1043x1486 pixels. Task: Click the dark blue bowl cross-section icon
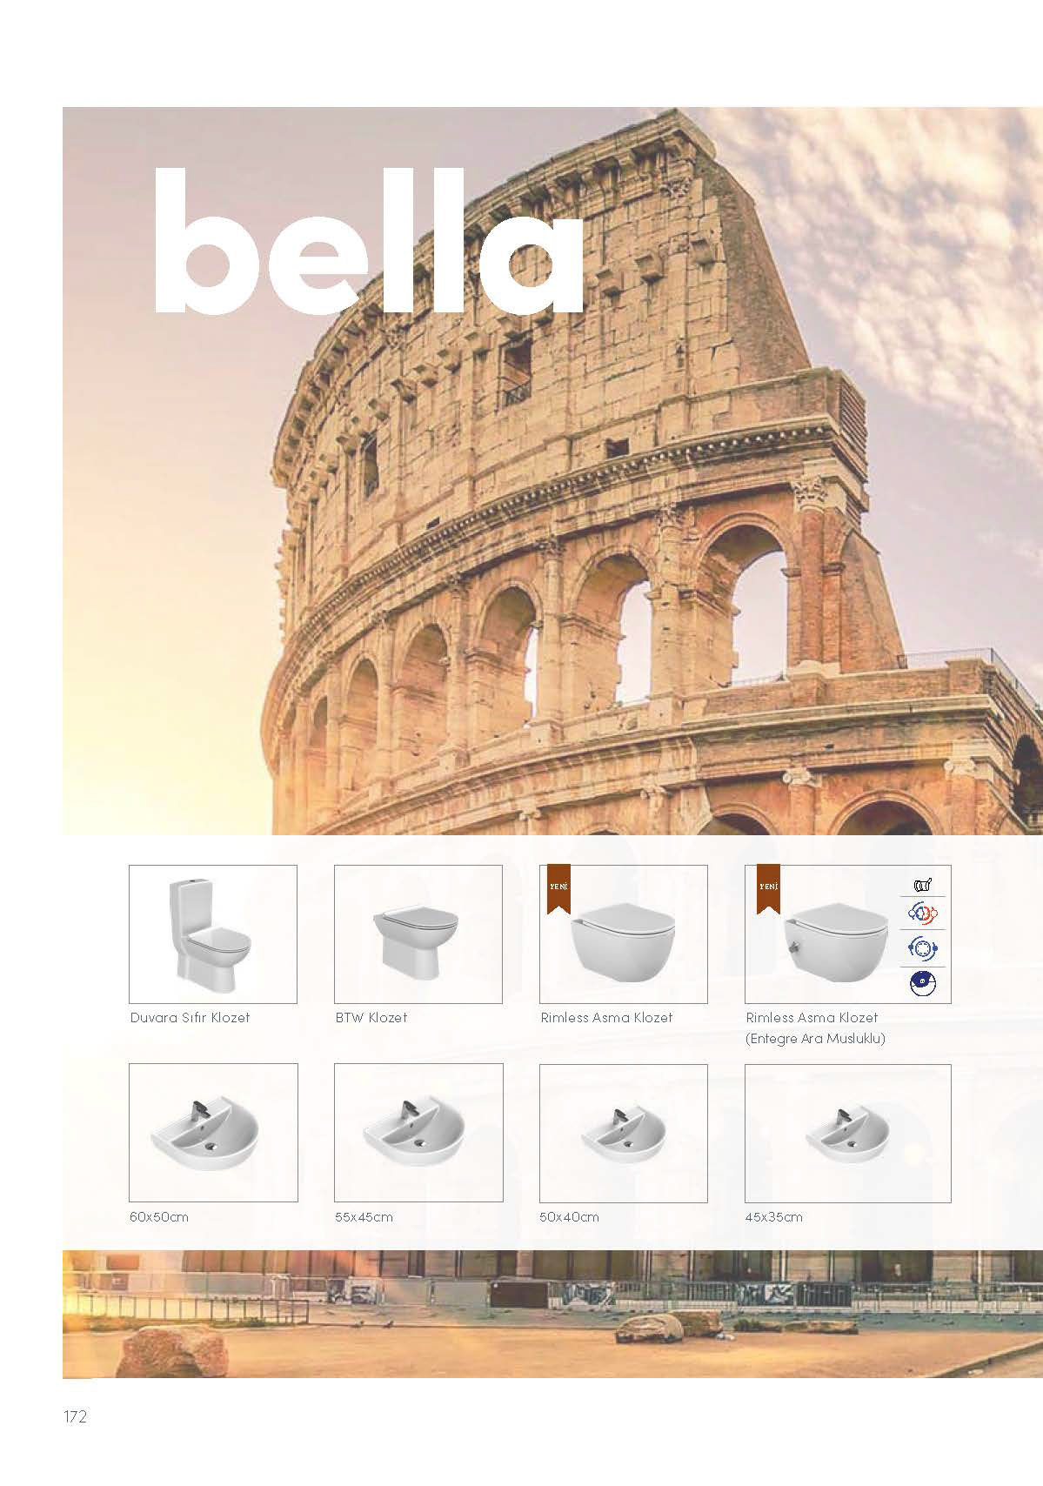[923, 983]
